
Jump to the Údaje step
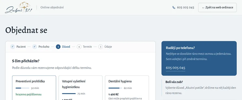pyautogui.click(x=108, y=47)
